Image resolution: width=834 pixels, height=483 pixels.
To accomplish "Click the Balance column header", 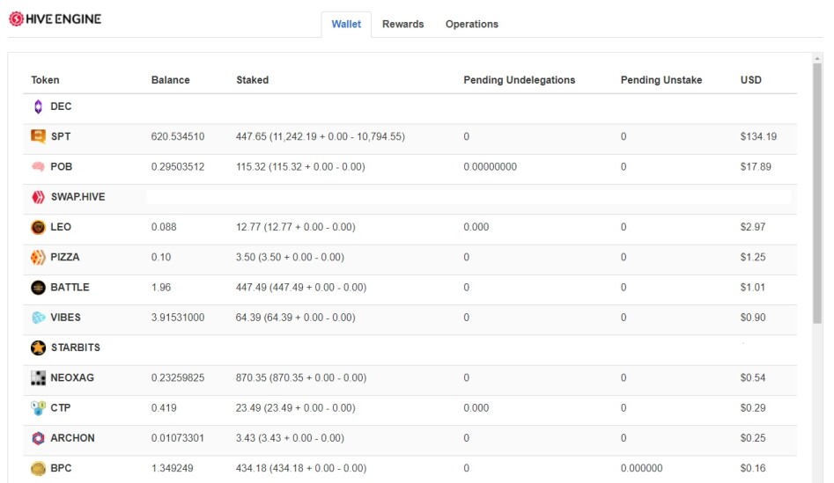I will point(170,80).
